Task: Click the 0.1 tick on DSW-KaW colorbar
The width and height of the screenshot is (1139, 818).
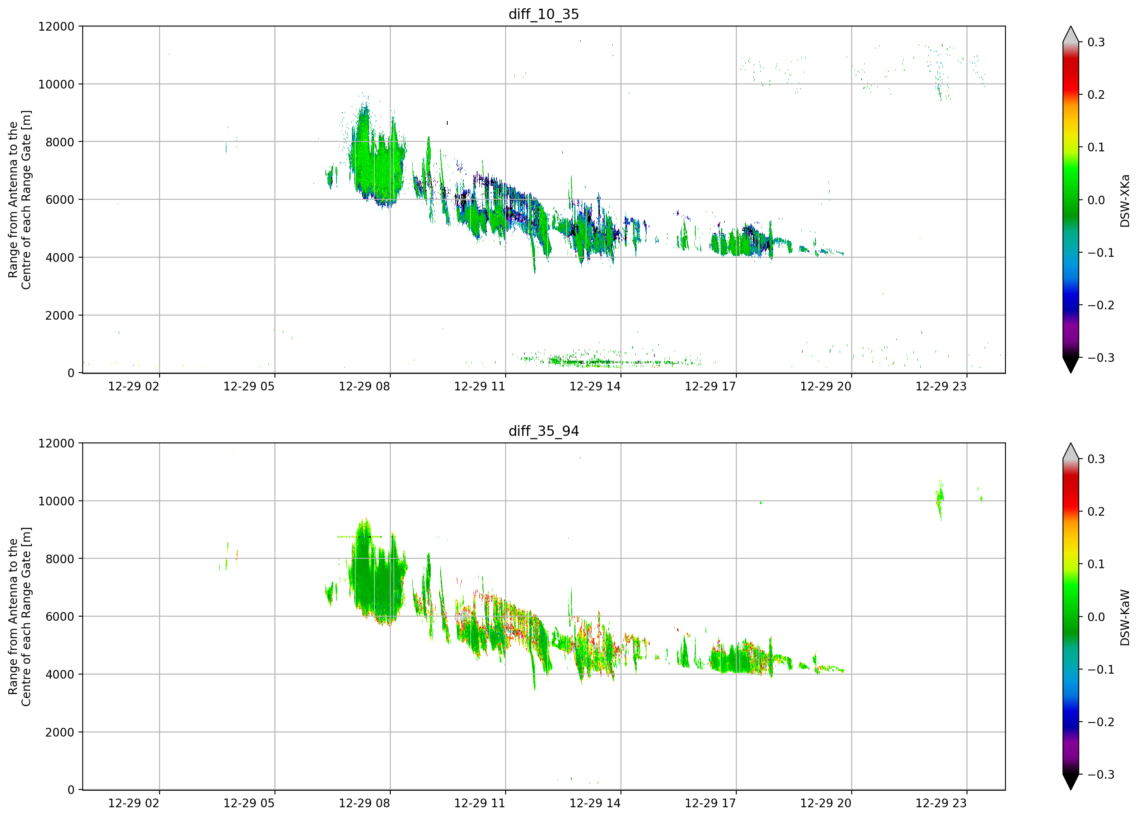Action: (1096, 564)
